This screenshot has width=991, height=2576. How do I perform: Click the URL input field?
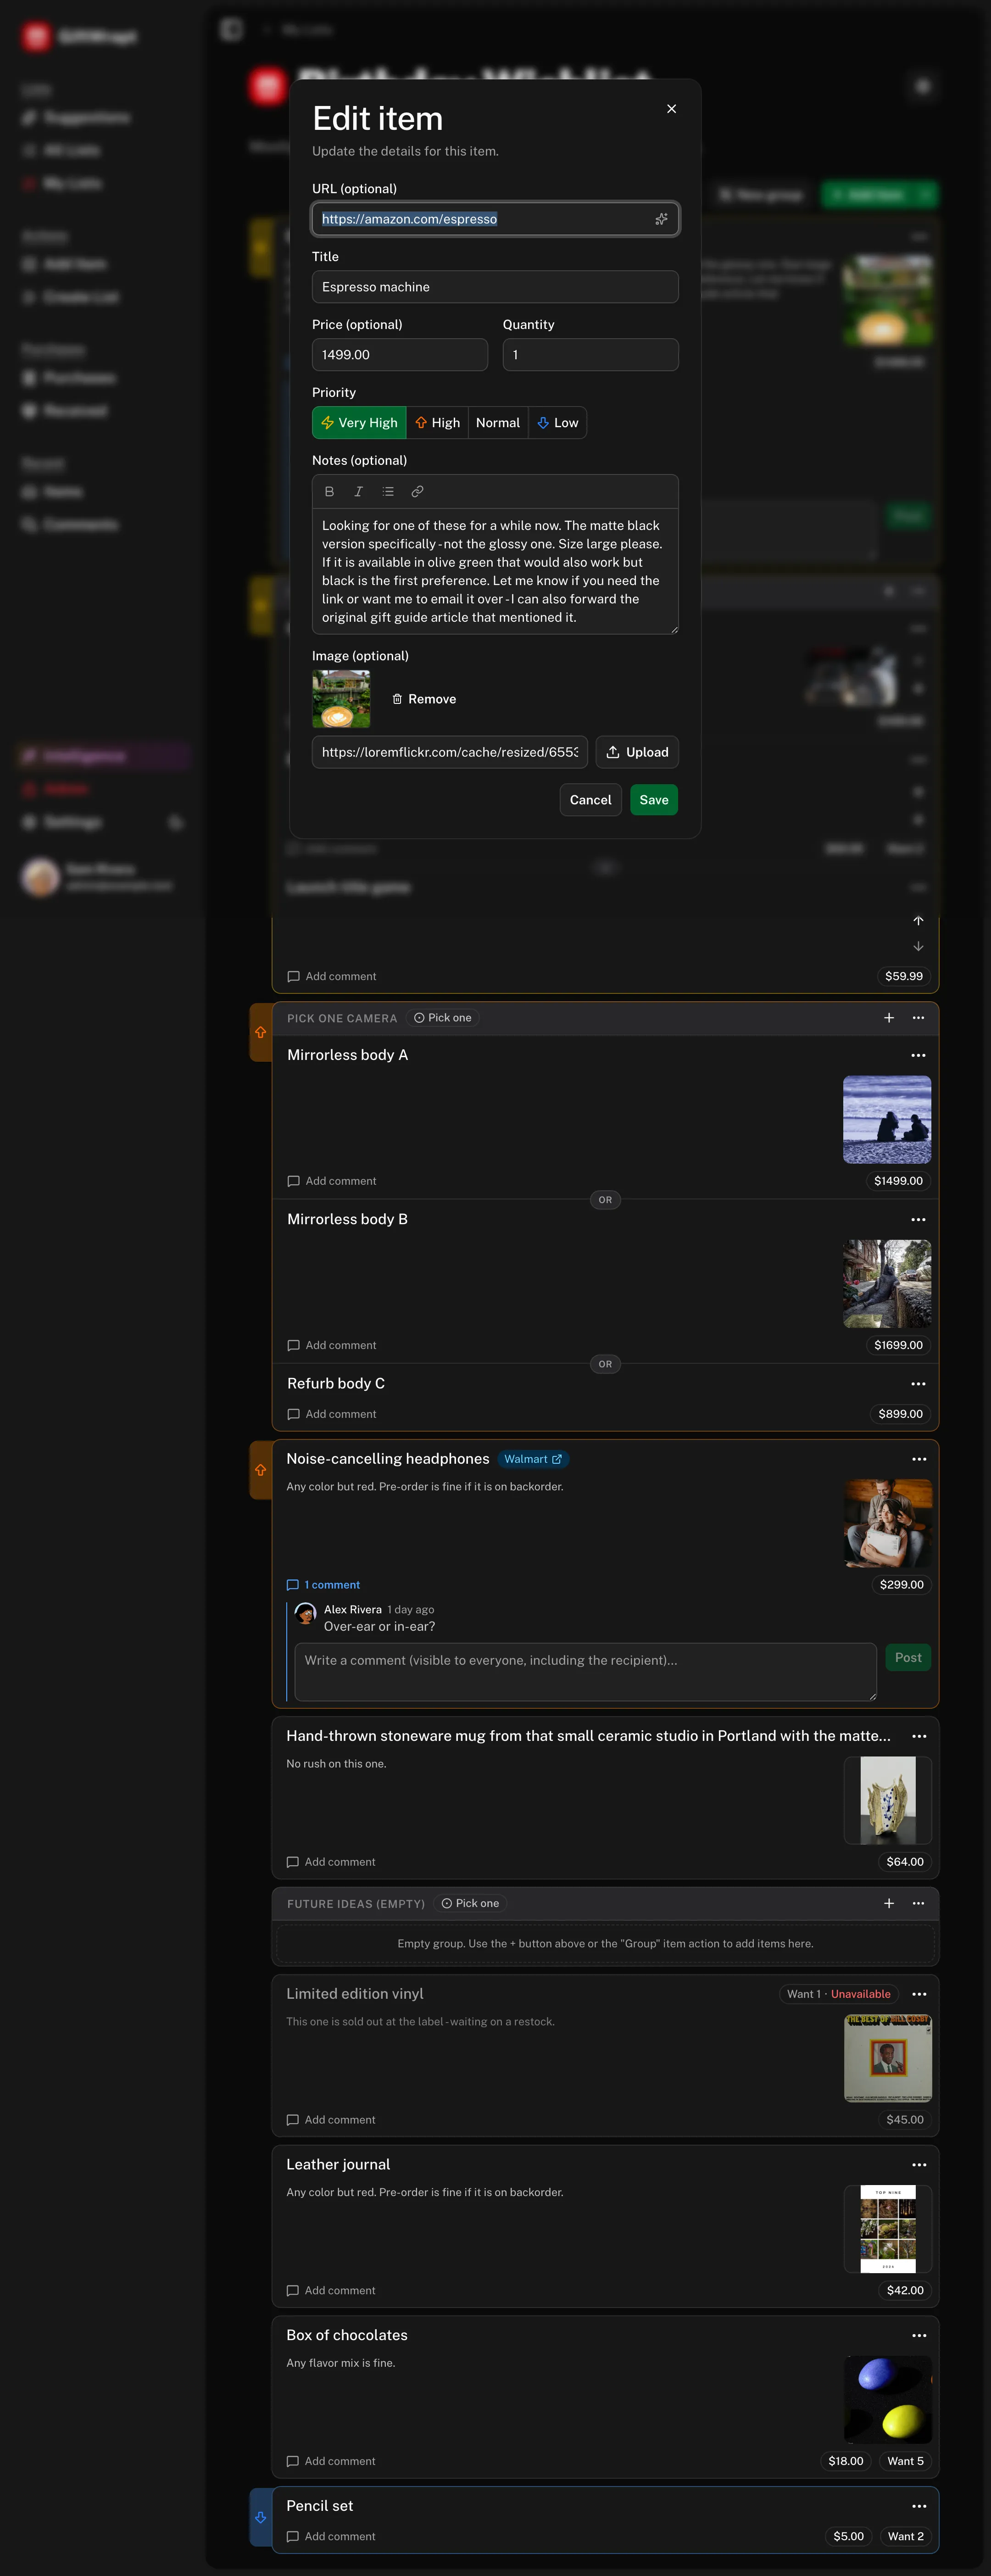coord(495,219)
